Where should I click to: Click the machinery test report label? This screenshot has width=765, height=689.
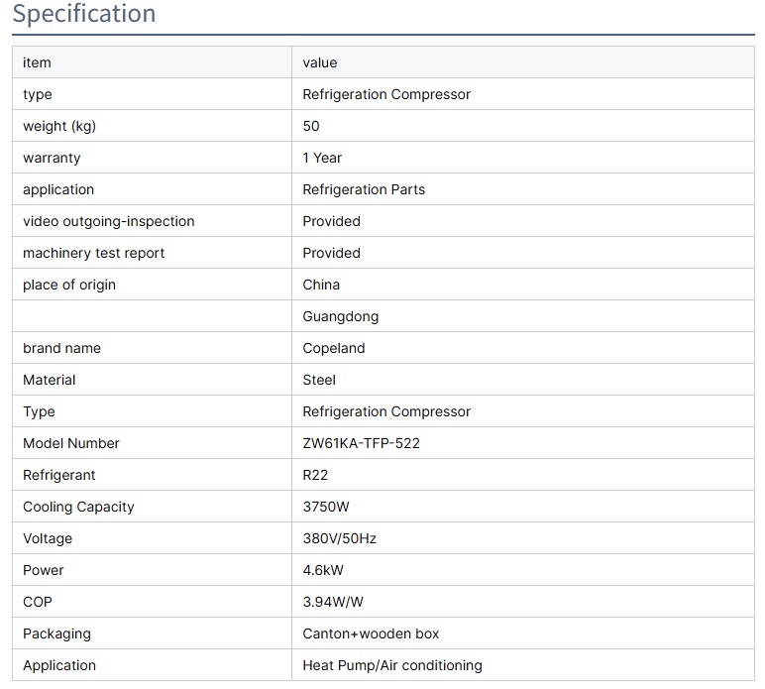[94, 253]
